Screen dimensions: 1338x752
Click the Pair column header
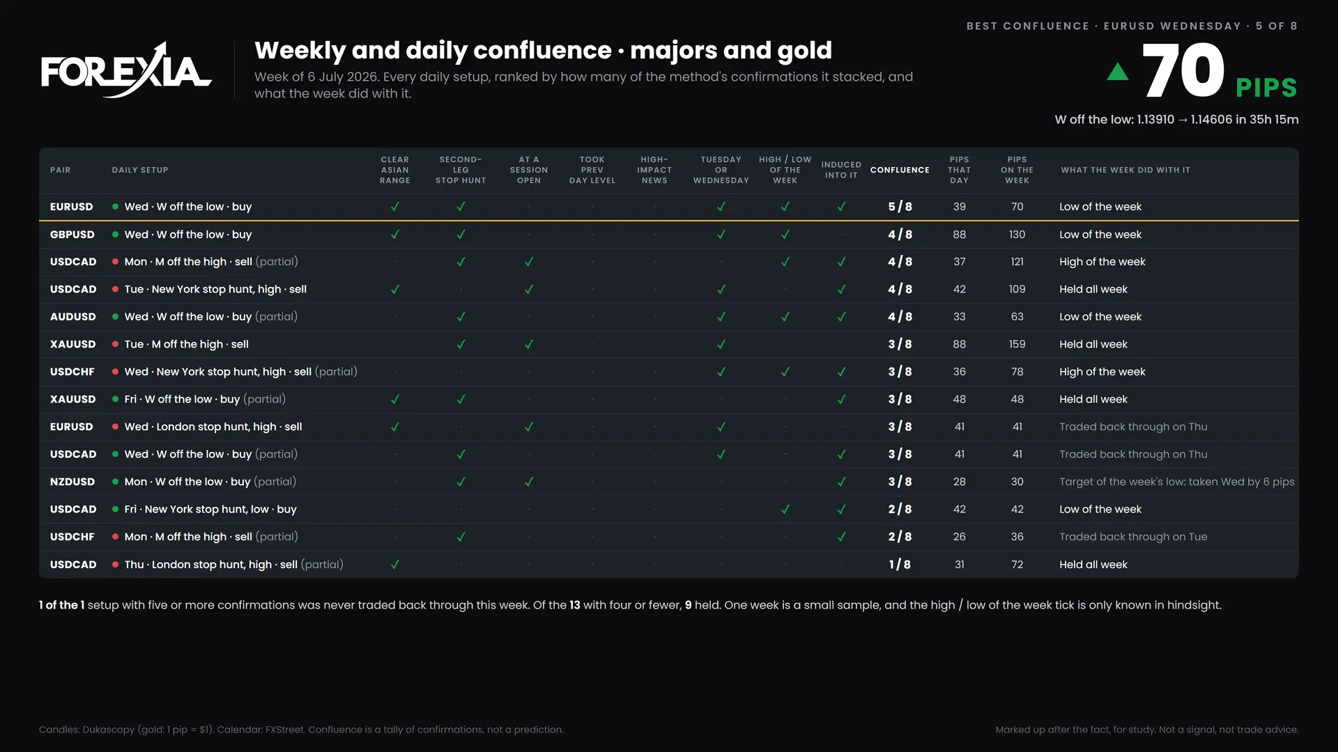click(x=61, y=170)
